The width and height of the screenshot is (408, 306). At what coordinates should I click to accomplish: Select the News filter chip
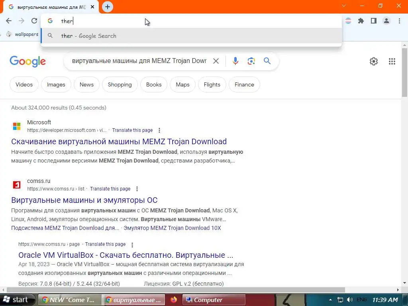click(x=86, y=84)
